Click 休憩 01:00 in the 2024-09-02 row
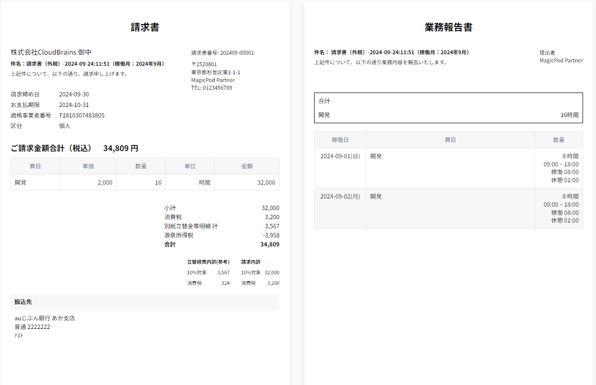This screenshot has height=385, width=596. click(565, 221)
